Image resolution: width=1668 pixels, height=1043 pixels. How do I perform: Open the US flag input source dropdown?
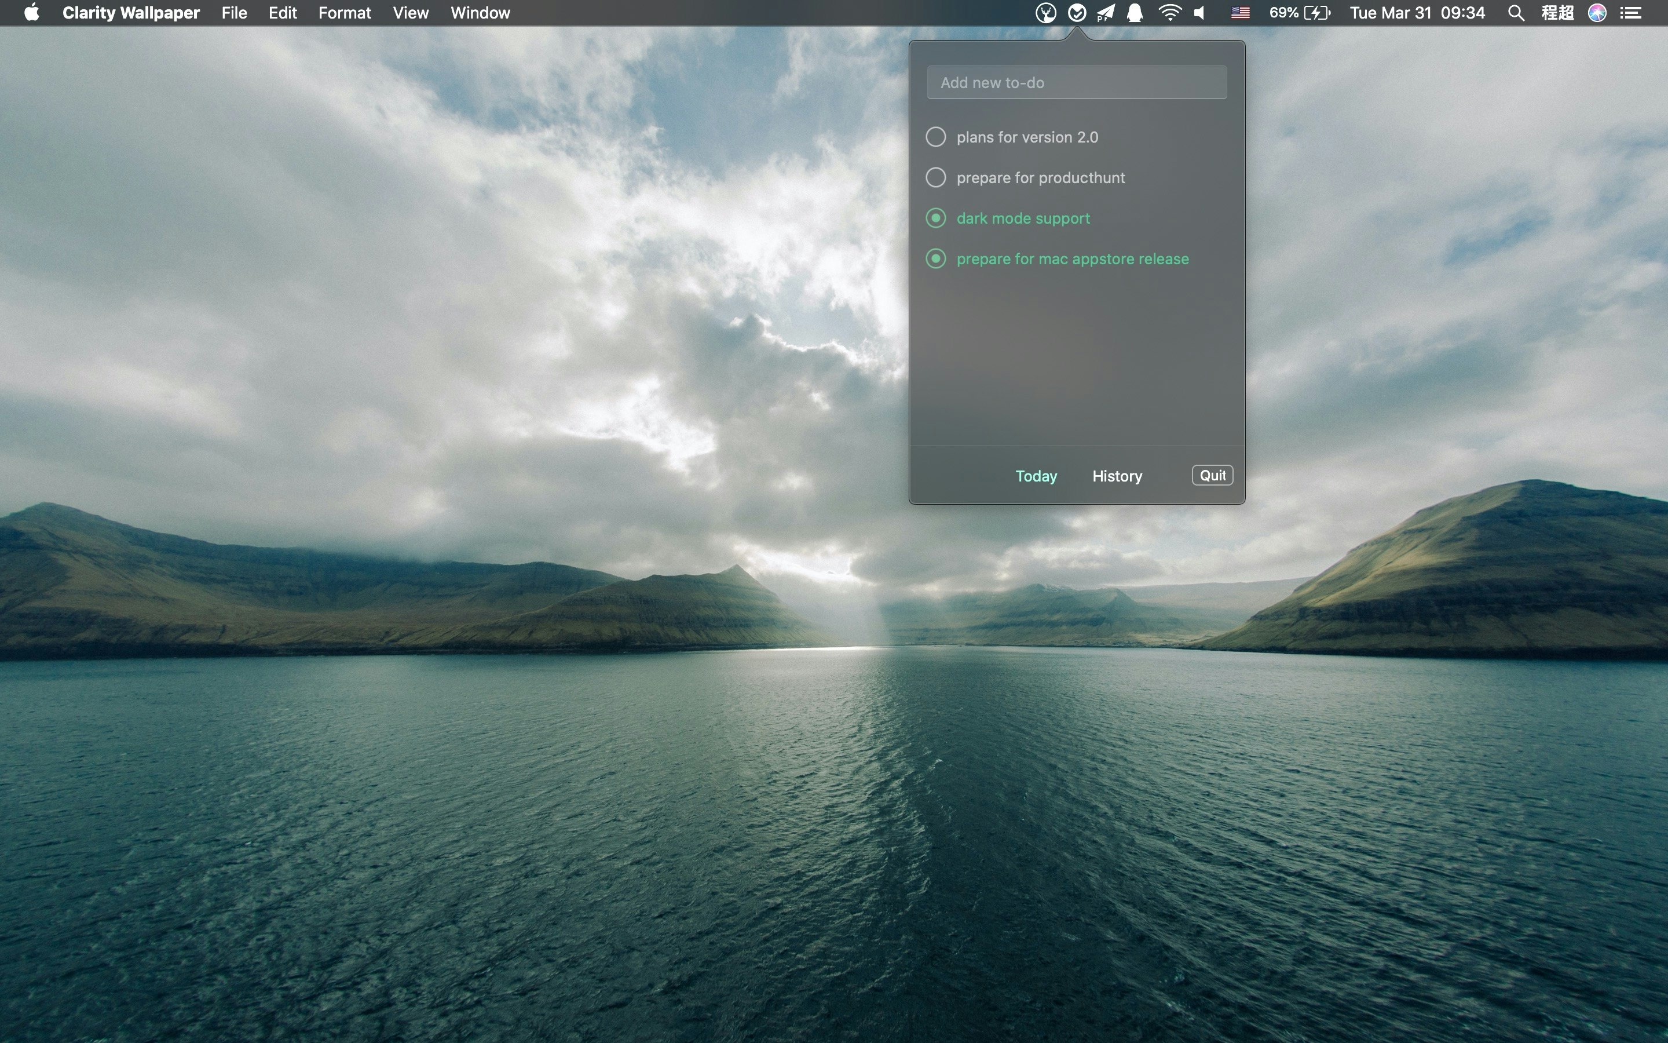click(1240, 13)
